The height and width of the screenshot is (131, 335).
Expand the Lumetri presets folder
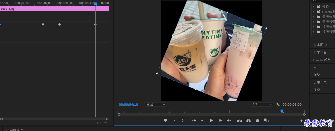pos(313,12)
